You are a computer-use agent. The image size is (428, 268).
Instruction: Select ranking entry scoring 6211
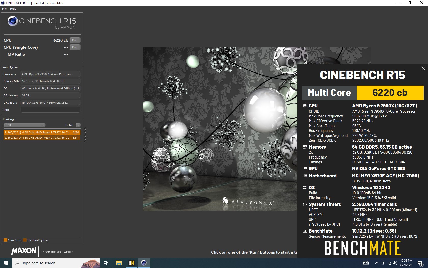pyautogui.click(x=42, y=138)
